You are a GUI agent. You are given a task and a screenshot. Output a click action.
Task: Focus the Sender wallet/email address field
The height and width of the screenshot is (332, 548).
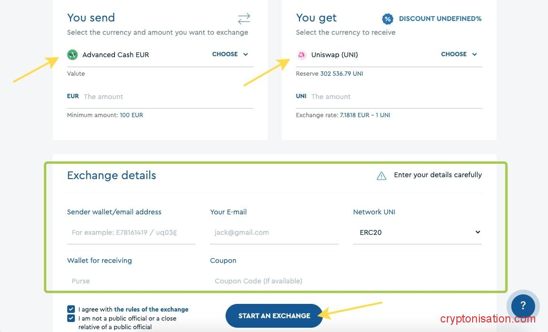click(131, 232)
